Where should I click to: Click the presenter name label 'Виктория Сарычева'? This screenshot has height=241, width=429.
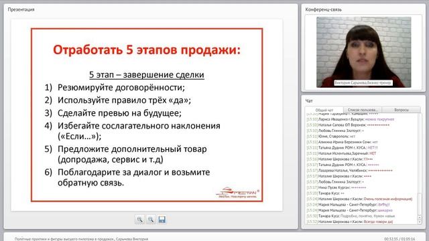point(363,82)
